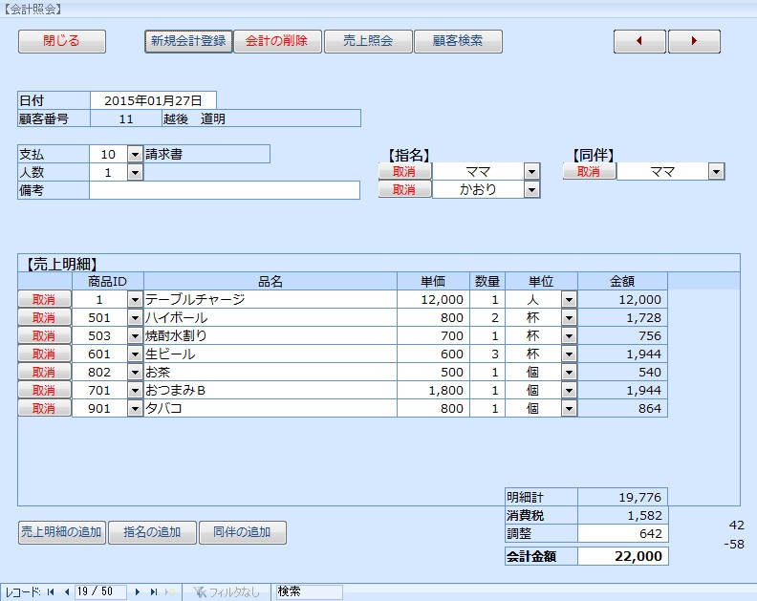Cancel the タバコ line item with 取消

click(x=44, y=409)
